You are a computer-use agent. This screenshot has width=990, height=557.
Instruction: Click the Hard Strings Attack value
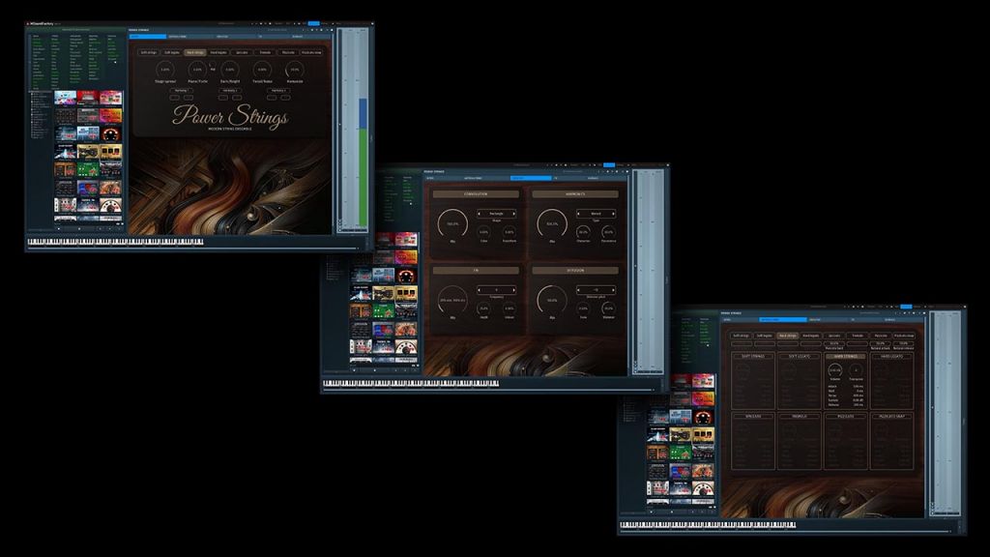859,386
